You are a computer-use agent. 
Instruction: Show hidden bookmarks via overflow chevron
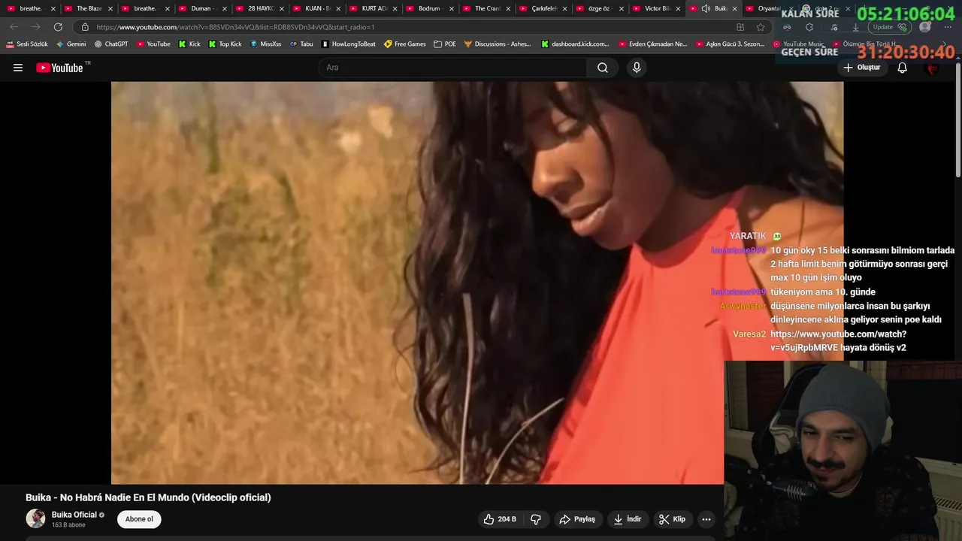point(945,44)
